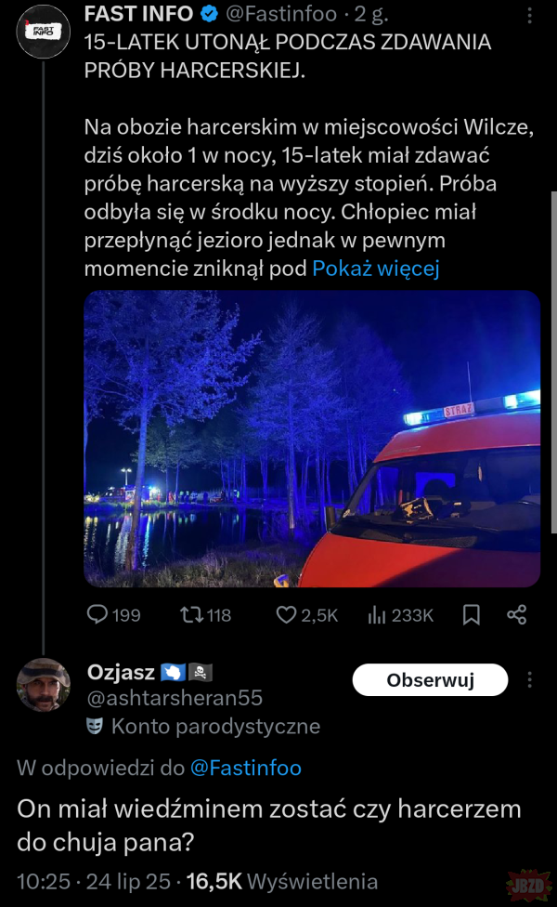The height and width of the screenshot is (907, 557).
Task: Expand tweet with Pokaż więcej
Action: point(375,269)
